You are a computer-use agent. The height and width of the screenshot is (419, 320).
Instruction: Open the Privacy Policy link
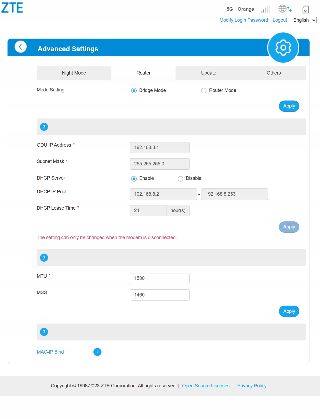[x=252, y=386]
